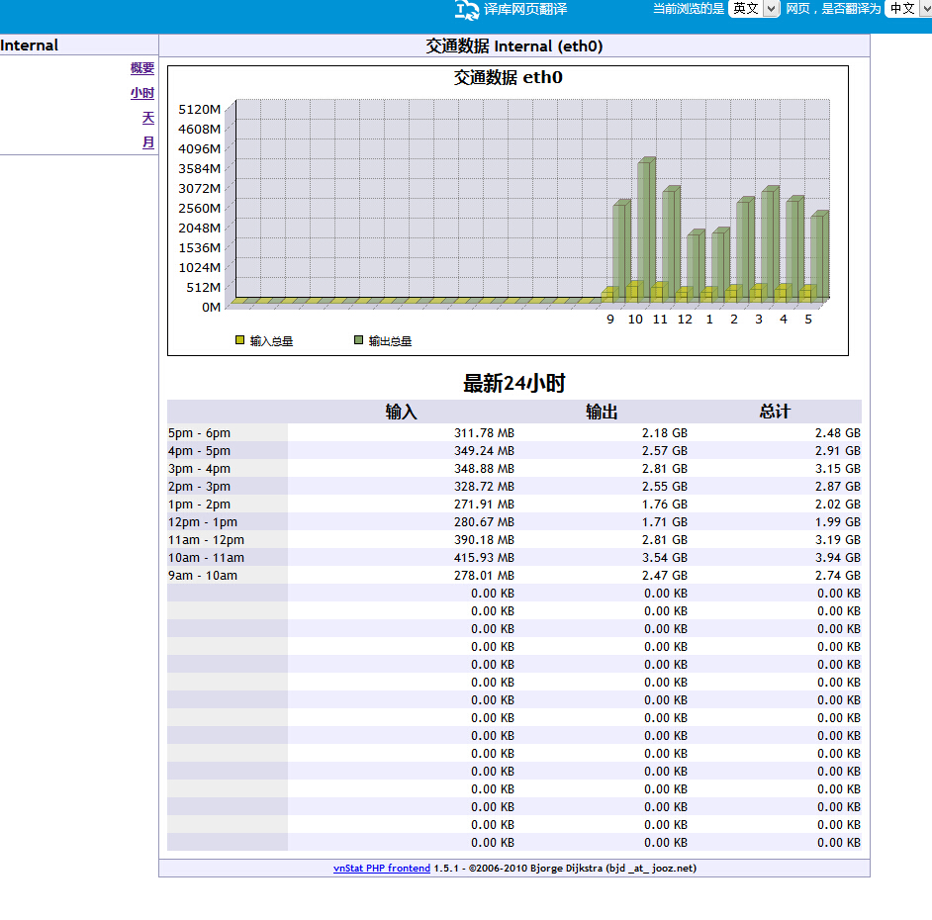Click the 1.99 GB total value
Screen dimensions: 932x920
coord(837,521)
